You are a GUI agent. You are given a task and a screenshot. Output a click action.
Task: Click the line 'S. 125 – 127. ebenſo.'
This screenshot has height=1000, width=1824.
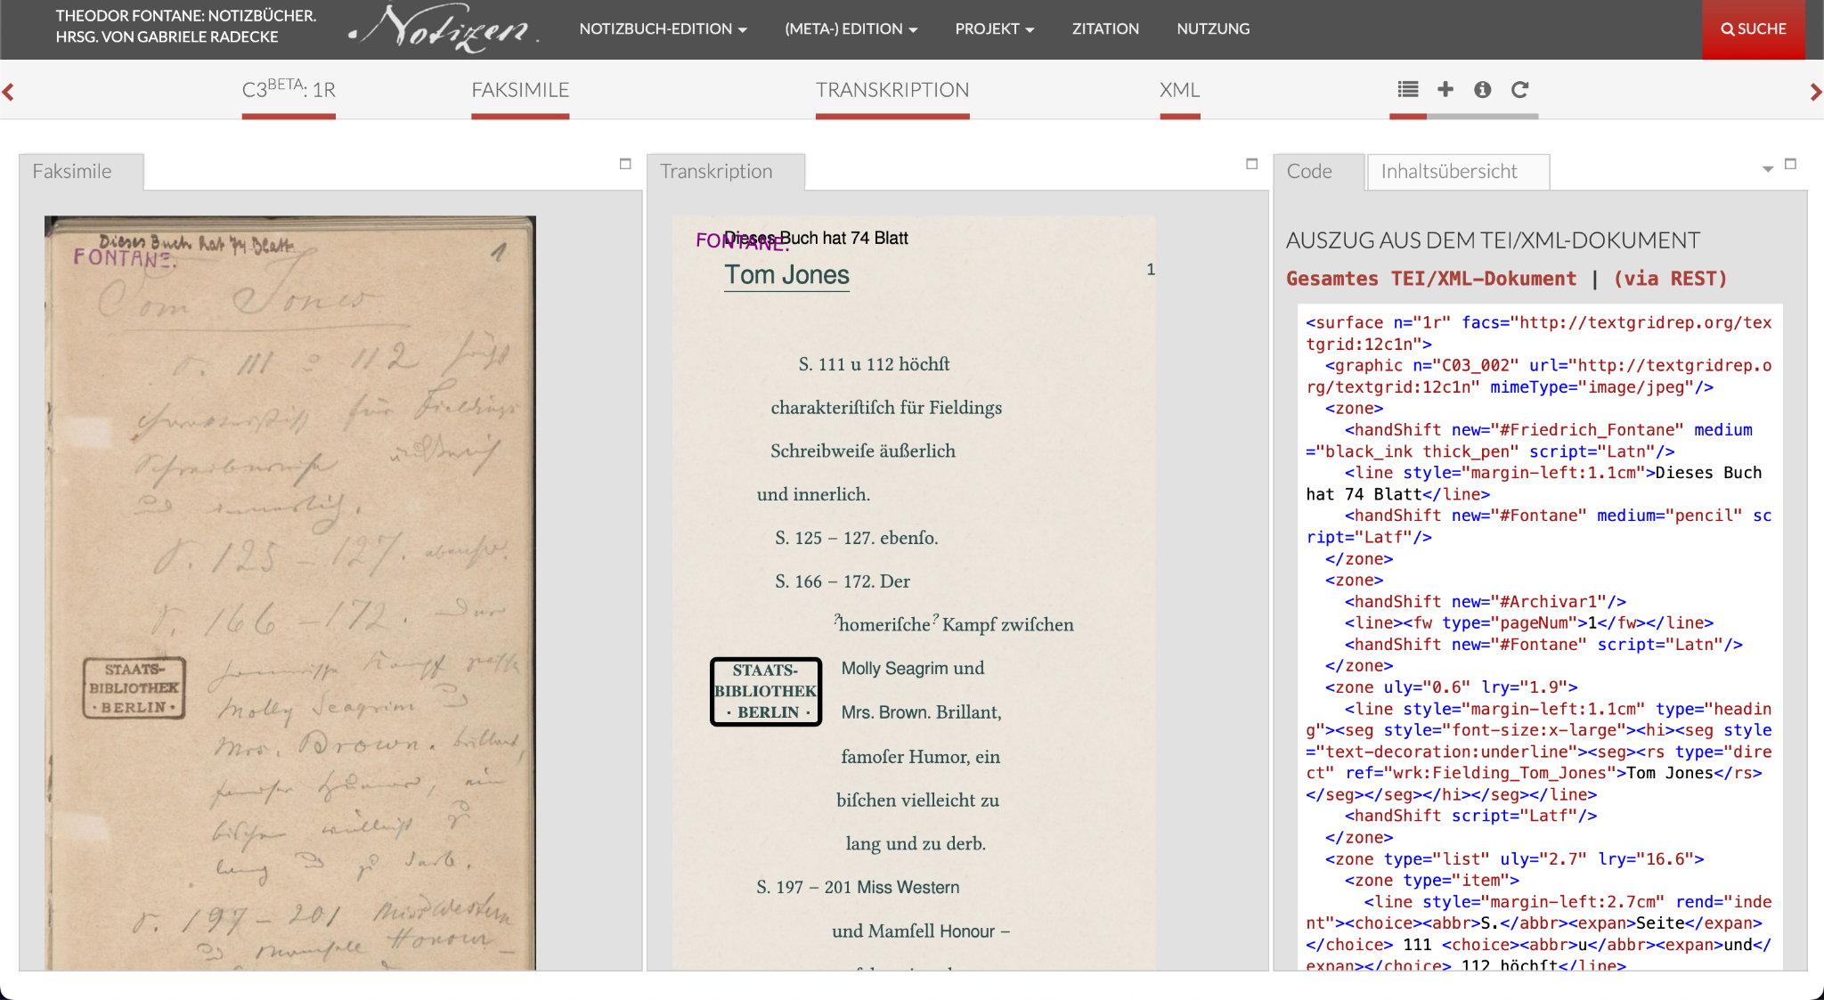tap(857, 538)
